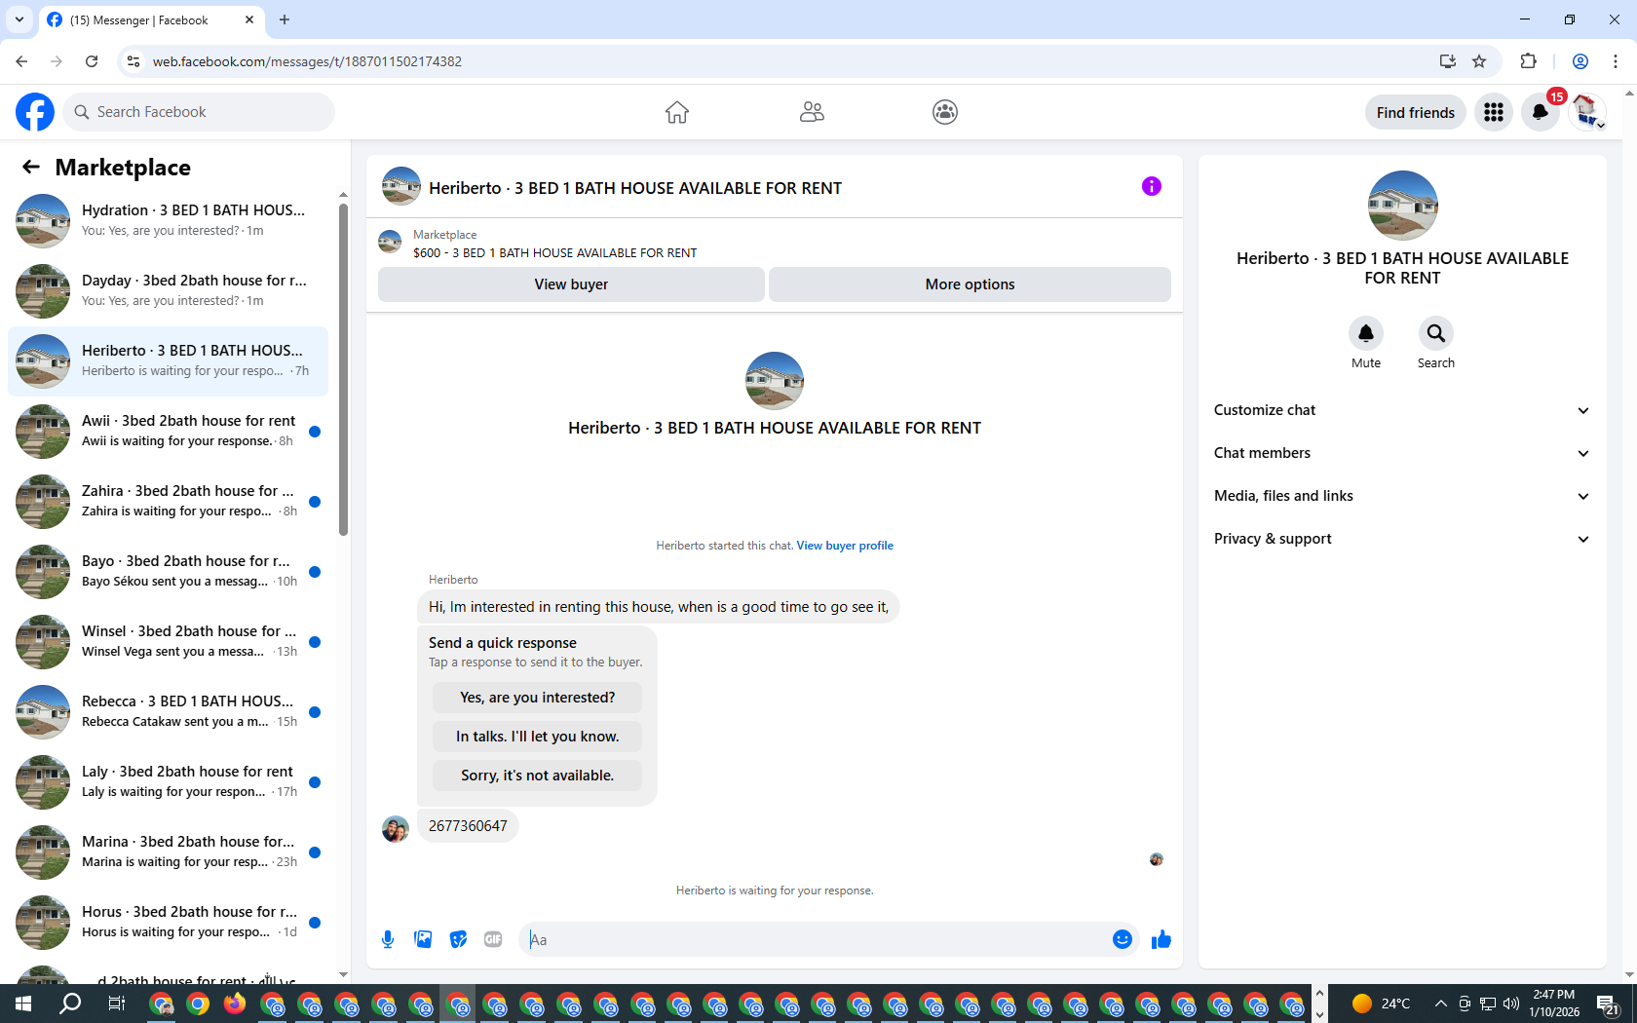Image resolution: width=1637 pixels, height=1023 pixels.
Task: Open emoji picker in message box
Action: [1123, 939]
